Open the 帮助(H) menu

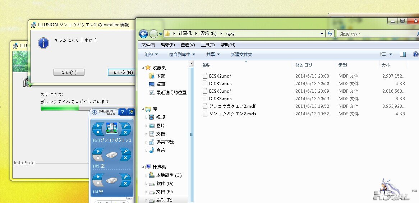point(228,45)
